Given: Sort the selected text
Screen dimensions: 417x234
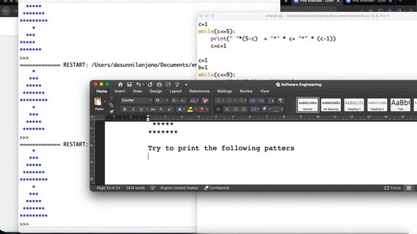Looking at the screenshot, I should point(271,101).
